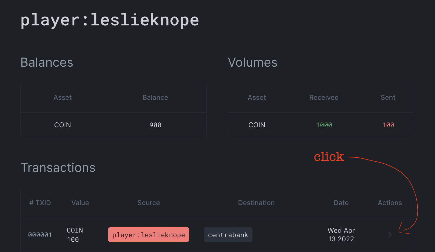Select the green received amount 1000
The image size is (435, 252).
pyautogui.click(x=324, y=125)
